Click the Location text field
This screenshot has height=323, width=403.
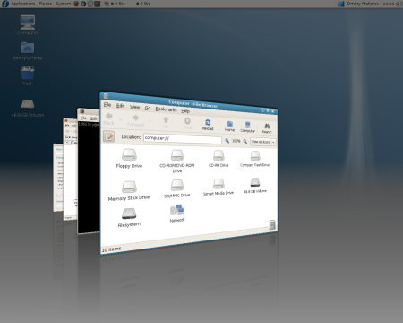pyautogui.click(x=183, y=138)
